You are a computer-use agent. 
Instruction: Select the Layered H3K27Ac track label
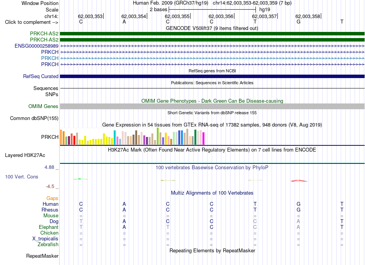25,155
